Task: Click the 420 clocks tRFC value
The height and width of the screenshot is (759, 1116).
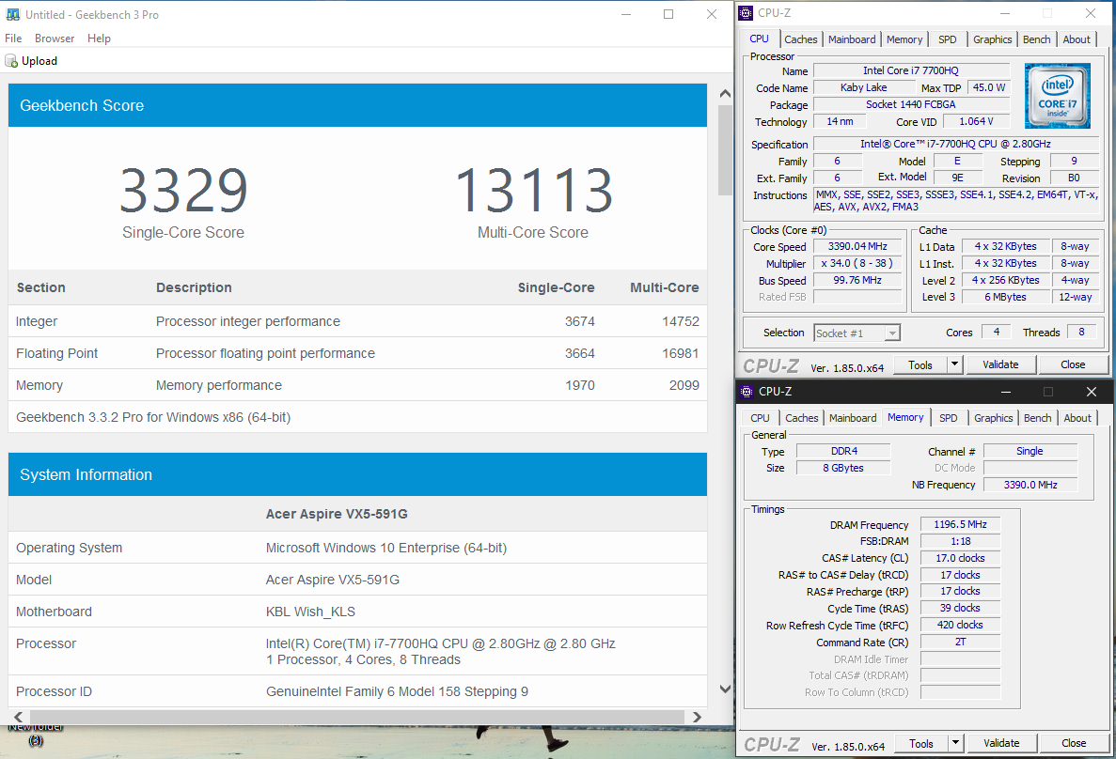Action: coord(960,625)
